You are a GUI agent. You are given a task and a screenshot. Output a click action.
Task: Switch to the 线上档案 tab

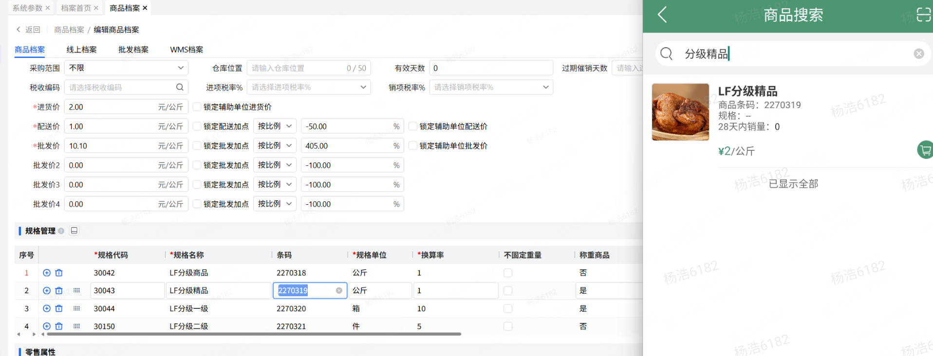pos(81,50)
